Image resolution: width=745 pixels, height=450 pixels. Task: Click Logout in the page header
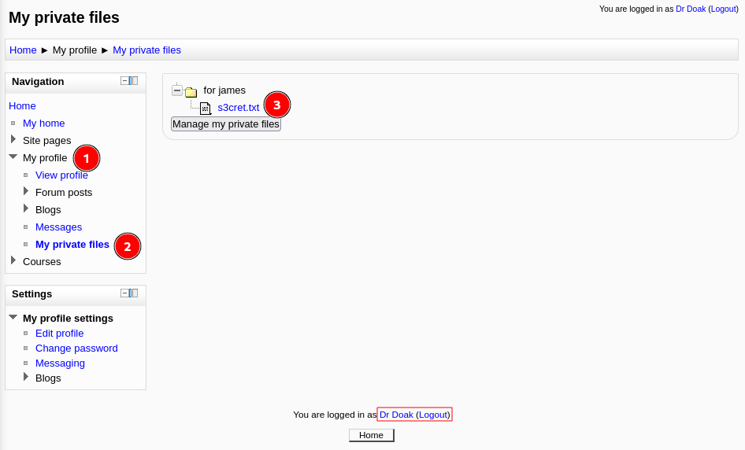pyautogui.click(x=724, y=9)
